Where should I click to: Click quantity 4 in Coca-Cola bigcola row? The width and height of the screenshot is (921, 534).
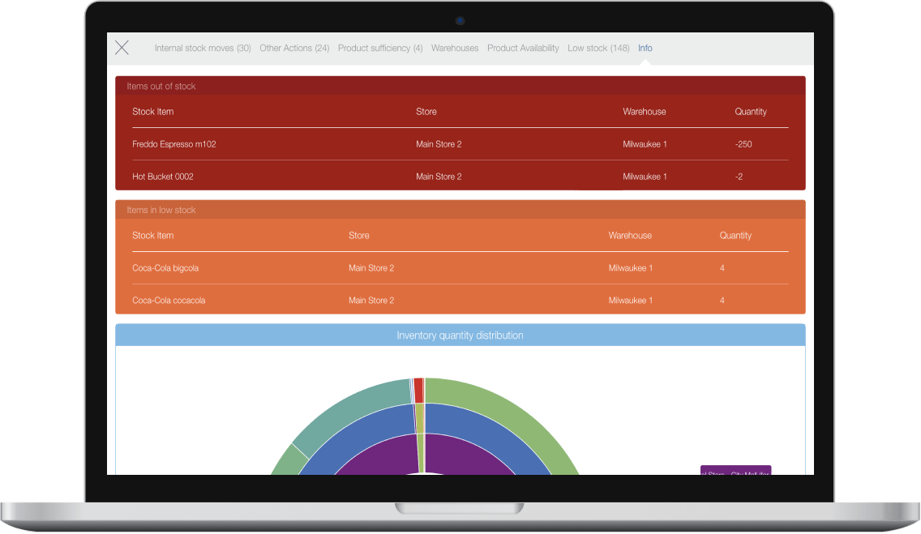click(722, 268)
